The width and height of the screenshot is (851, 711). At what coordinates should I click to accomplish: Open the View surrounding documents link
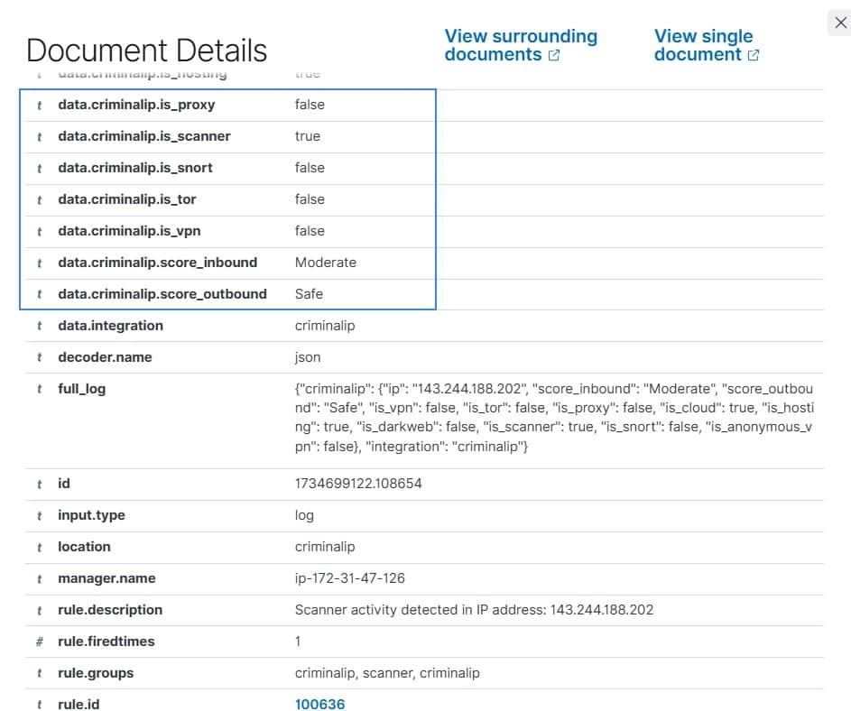pyautogui.click(x=520, y=45)
